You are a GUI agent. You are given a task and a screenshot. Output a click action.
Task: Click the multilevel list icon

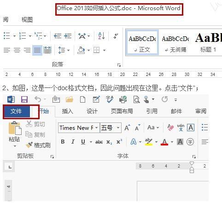[x=38, y=36]
